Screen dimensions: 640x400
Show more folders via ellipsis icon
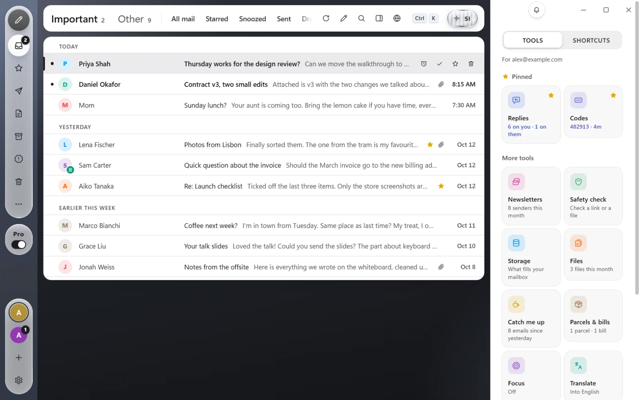tap(18, 204)
